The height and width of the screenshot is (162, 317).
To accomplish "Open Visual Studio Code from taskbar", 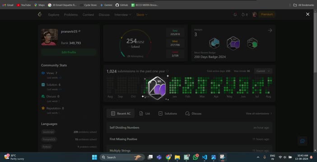I will pyautogui.click(x=205, y=157).
